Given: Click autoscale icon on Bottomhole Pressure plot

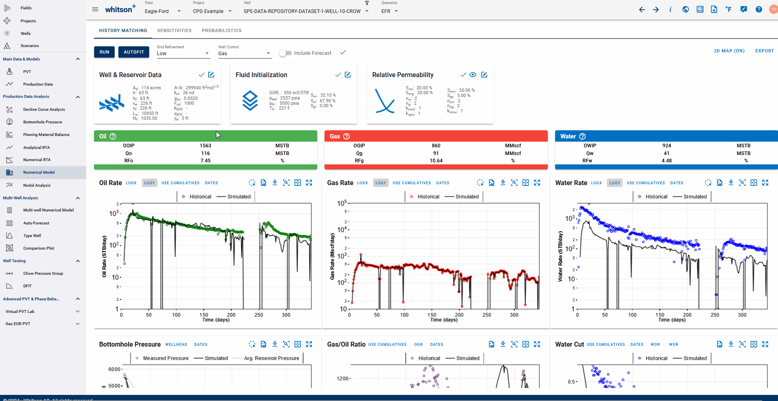Looking at the screenshot, I should (x=298, y=344).
